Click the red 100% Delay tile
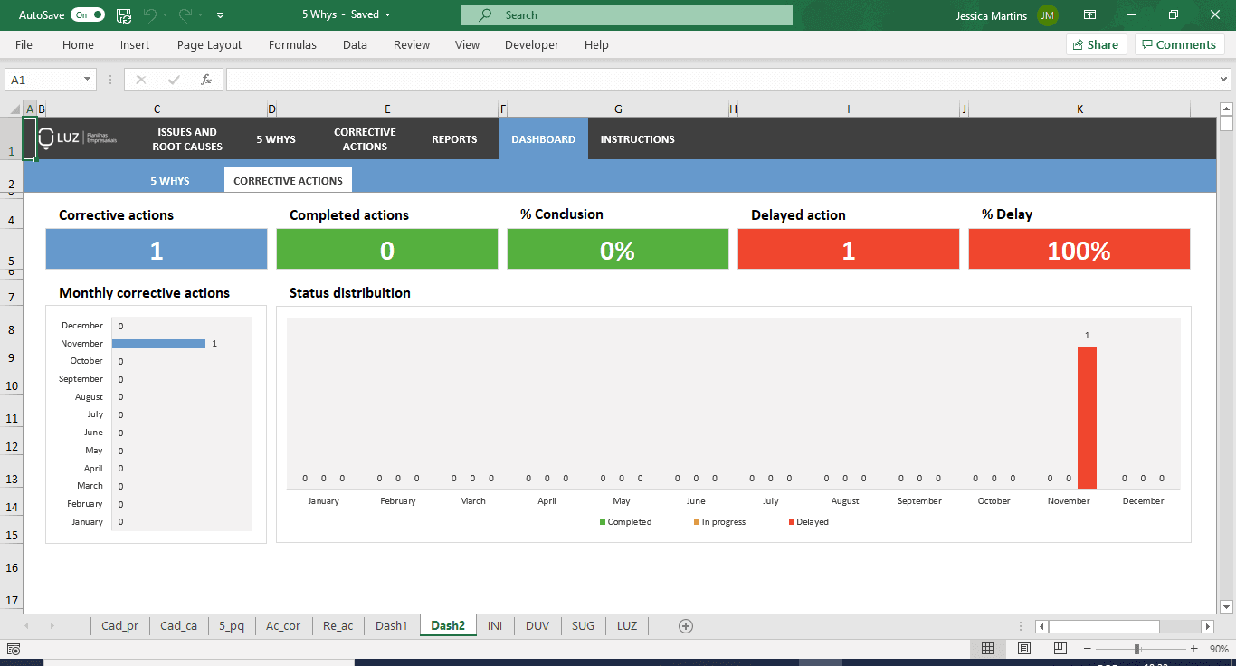 [1079, 250]
